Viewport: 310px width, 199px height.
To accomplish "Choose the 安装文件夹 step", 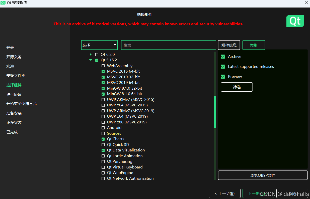I will [16, 76].
